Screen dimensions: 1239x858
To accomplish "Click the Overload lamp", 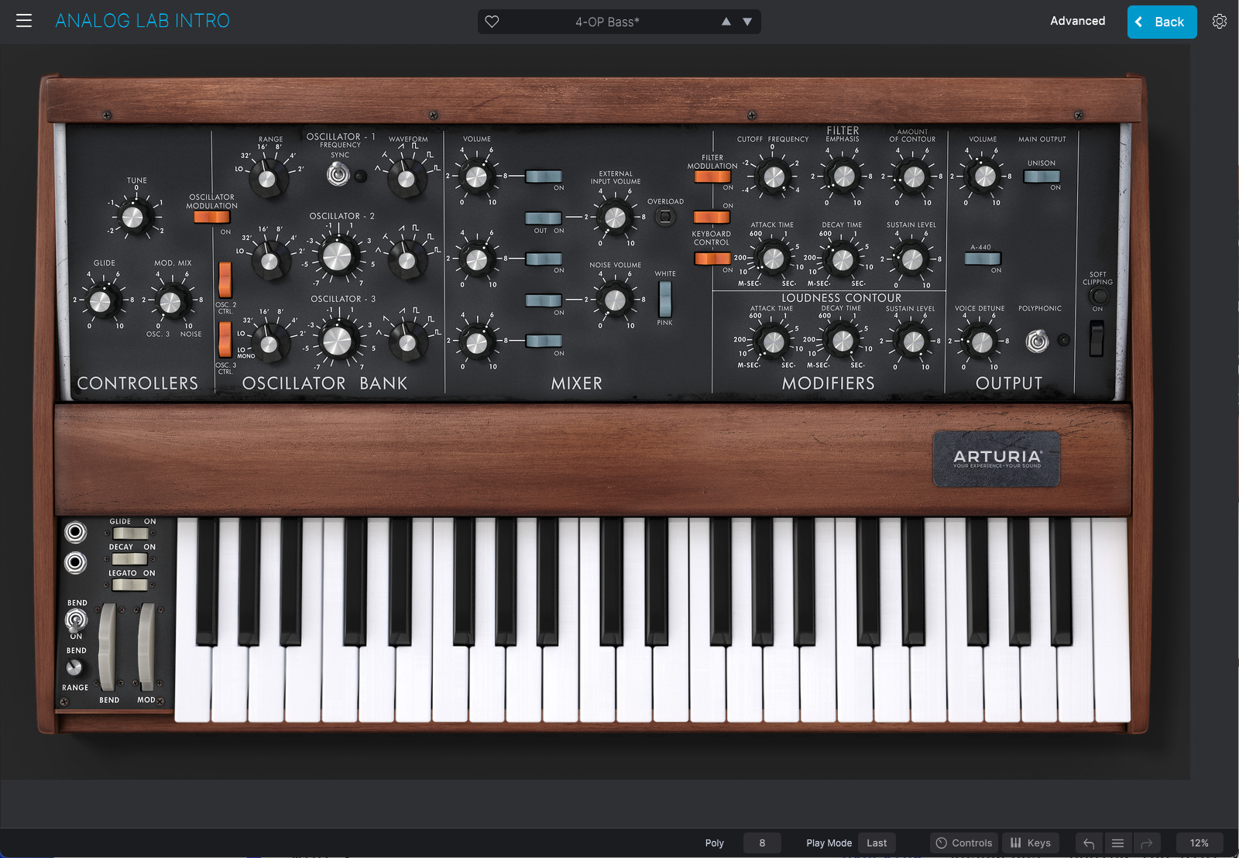I will click(x=665, y=217).
